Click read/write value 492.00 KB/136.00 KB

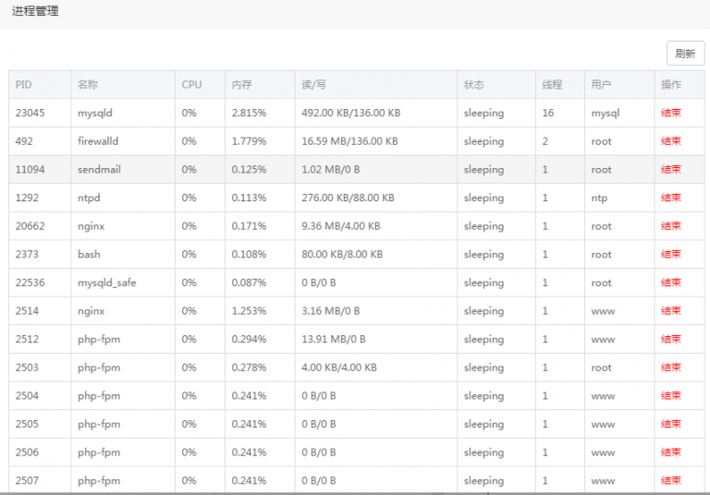pos(351,113)
